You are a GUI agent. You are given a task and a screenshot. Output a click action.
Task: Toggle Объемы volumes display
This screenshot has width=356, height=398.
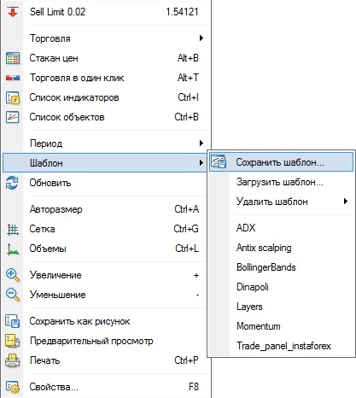point(105,249)
